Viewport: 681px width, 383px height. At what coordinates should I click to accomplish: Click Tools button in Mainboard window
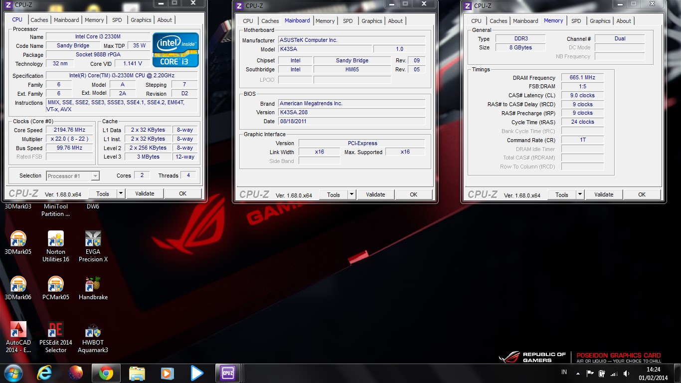click(x=334, y=194)
